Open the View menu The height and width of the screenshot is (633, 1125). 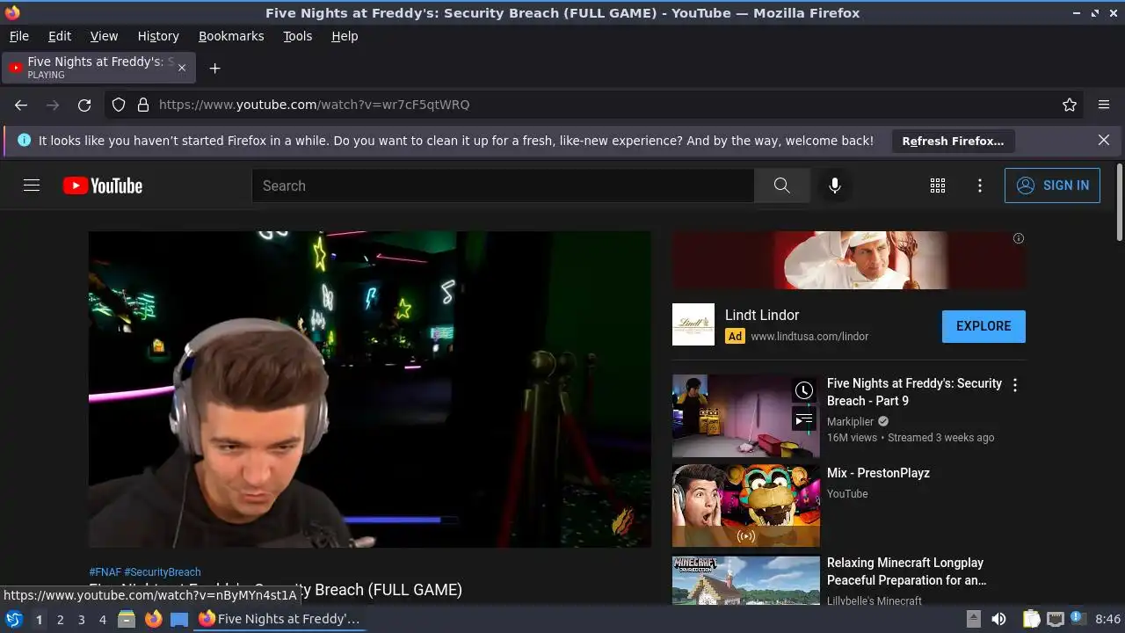point(104,36)
